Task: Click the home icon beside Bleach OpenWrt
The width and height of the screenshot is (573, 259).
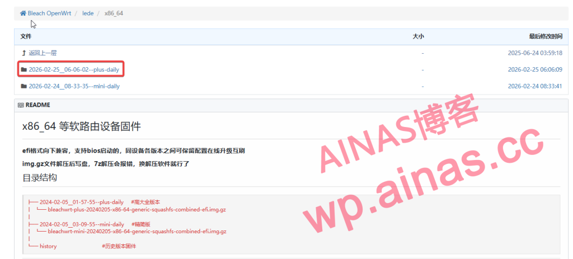Action: point(23,13)
